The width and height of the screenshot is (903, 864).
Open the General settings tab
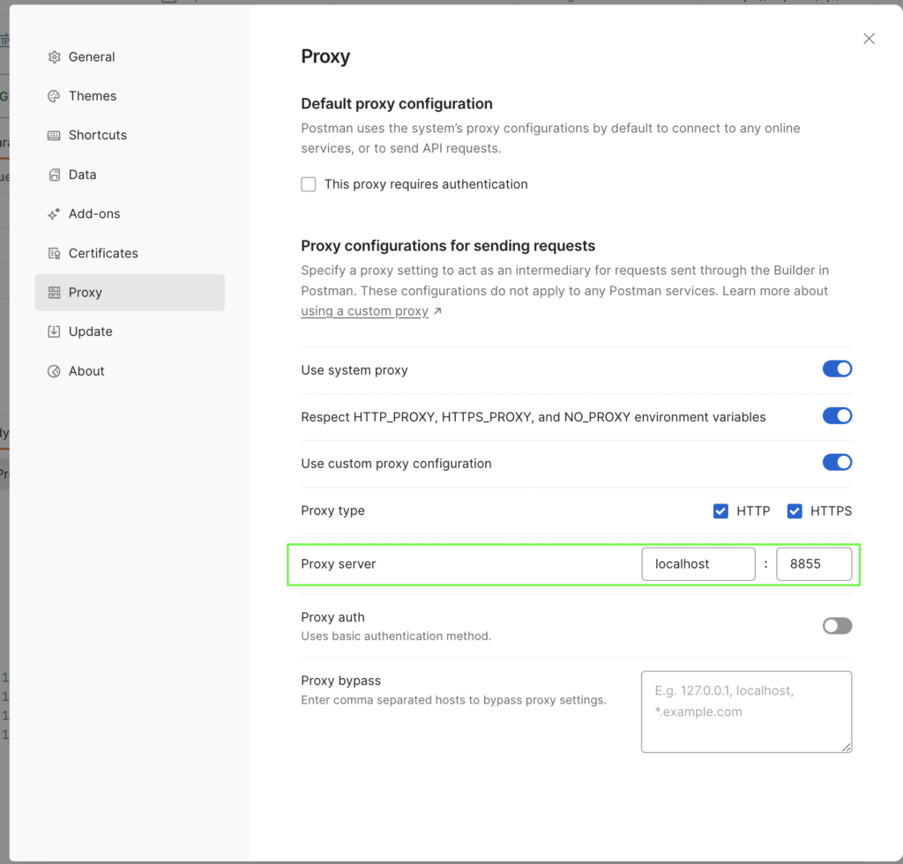[x=130, y=57]
